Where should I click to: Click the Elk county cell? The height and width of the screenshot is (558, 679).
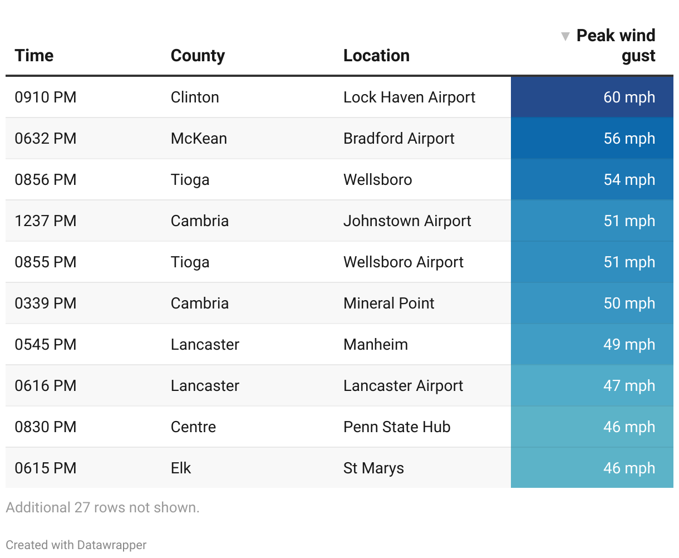(181, 468)
